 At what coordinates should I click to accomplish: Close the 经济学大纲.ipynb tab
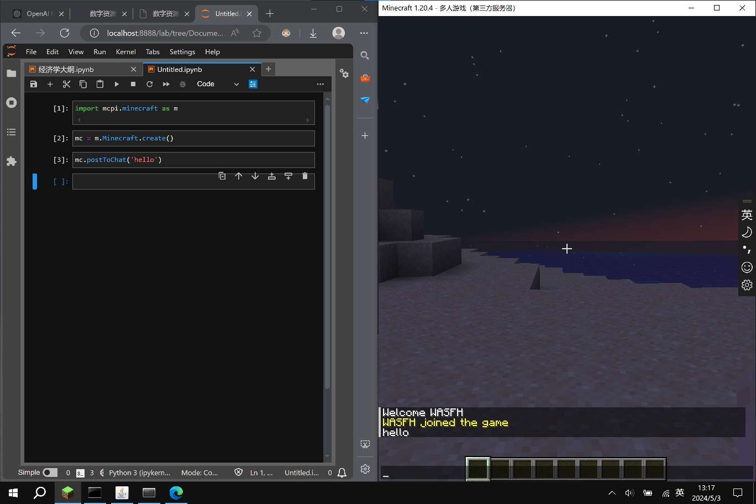[133, 69]
